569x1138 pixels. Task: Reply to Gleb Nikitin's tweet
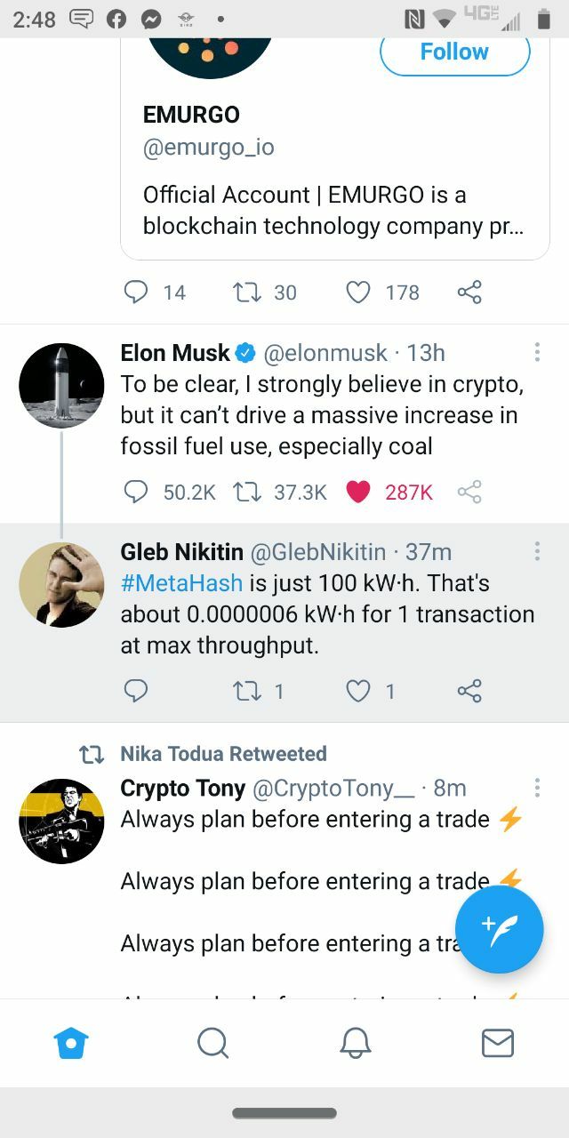135,691
